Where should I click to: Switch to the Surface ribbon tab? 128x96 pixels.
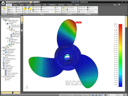[22, 5]
